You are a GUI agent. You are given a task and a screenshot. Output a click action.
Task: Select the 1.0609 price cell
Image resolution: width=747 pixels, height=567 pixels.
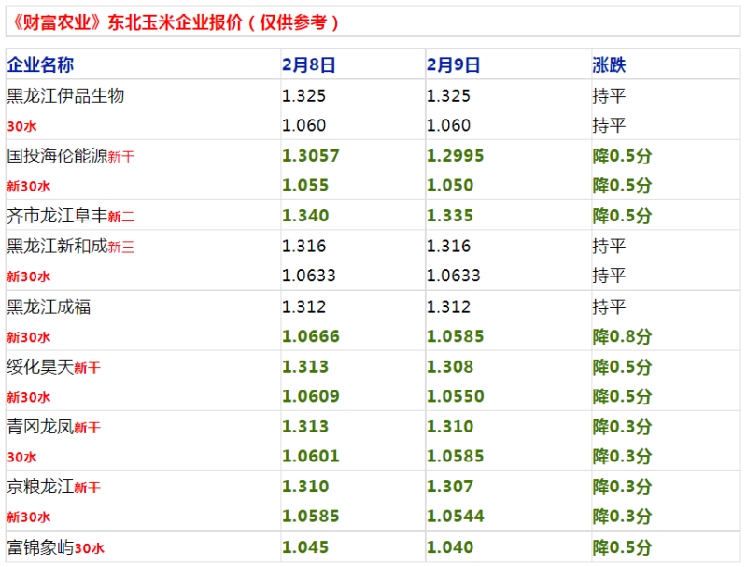pyautogui.click(x=311, y=396)
